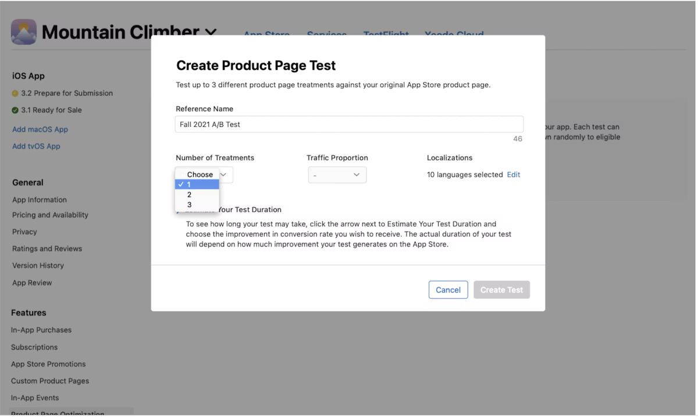698x417 pixels.
Task: Open App Information in sidebar
Action: pos(40,199)
